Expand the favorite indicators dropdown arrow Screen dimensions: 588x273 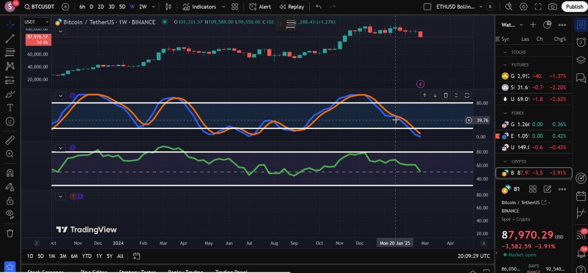click(x=224, y=7)
